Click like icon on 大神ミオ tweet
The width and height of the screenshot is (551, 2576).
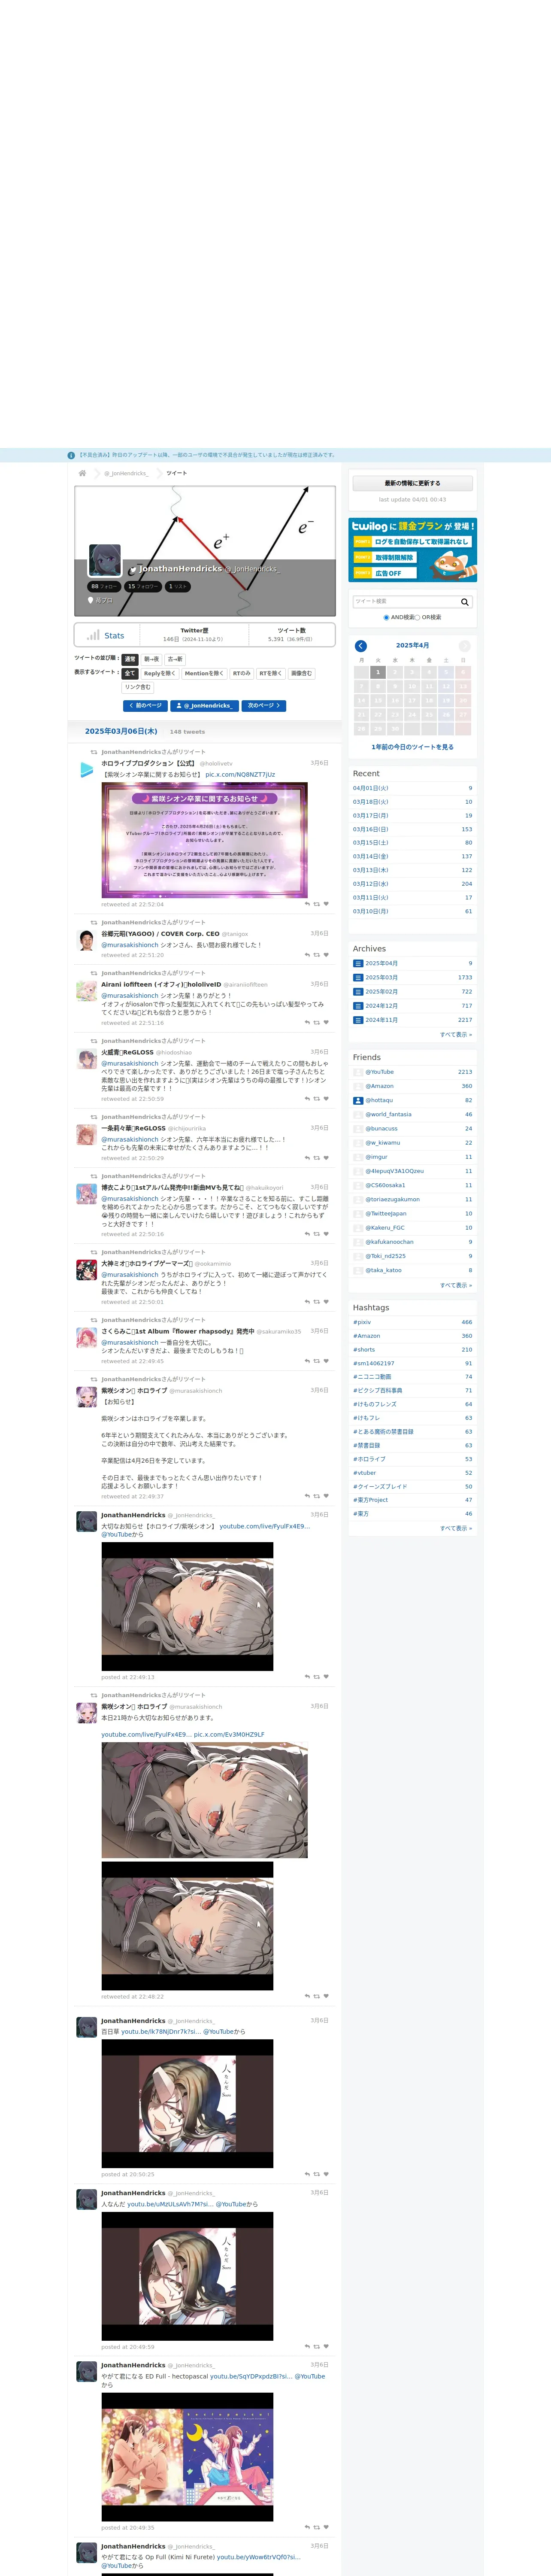(326, 1302)
